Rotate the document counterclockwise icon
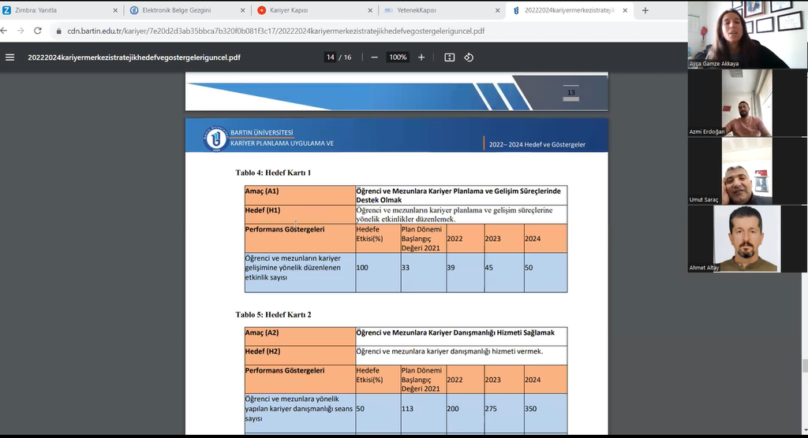This screenshot has width=808, height=438. click(469, 58)
